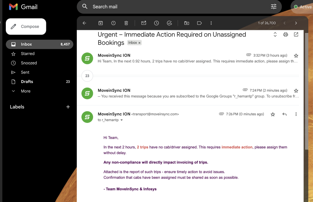Star the 7:24 PM message
The width and height of the screenshot is (313, 202).
point(296,91)
